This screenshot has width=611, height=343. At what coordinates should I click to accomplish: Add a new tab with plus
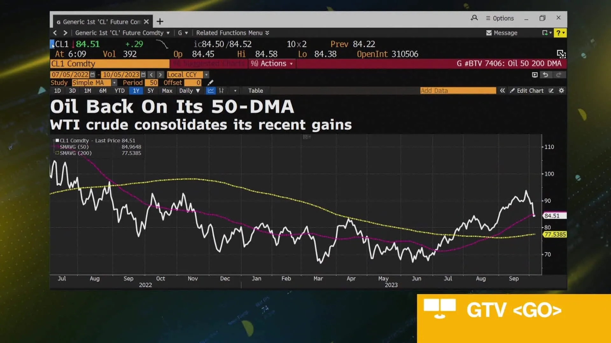pyautogui.click(x=160, y=22)
